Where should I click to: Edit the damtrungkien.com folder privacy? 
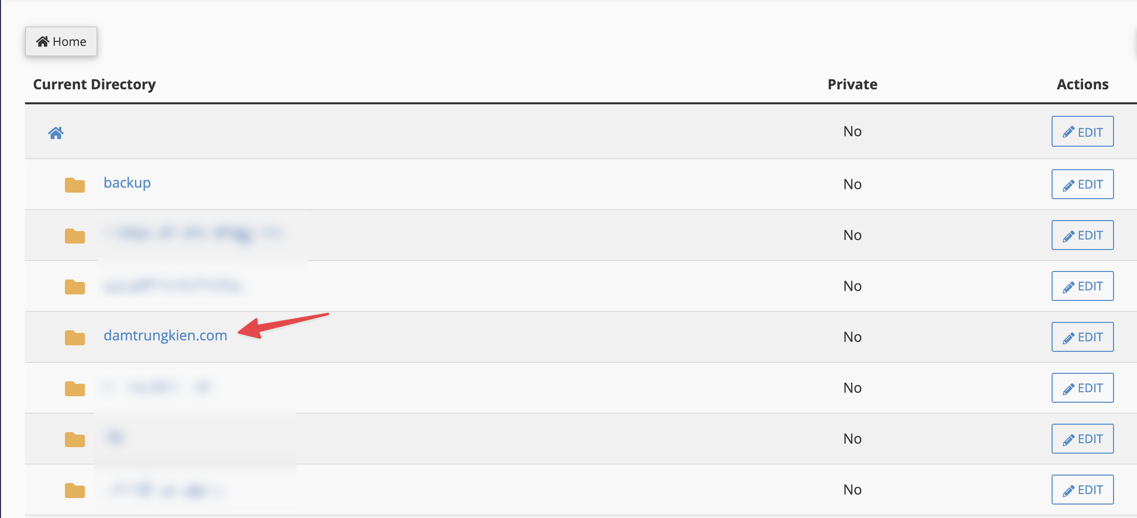1083,337
